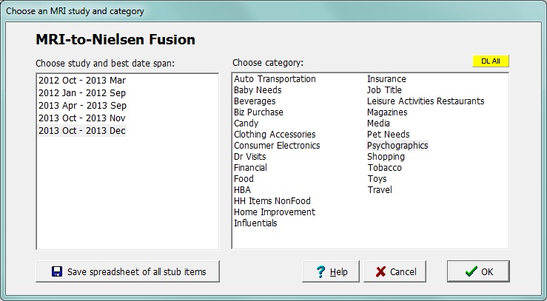The width and height of the screenshot is (547, 301).
Task: Select the 2013 Apr - 2013 Sep span
Action: pos(82,106)
